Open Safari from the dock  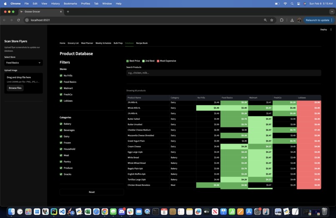96,212
